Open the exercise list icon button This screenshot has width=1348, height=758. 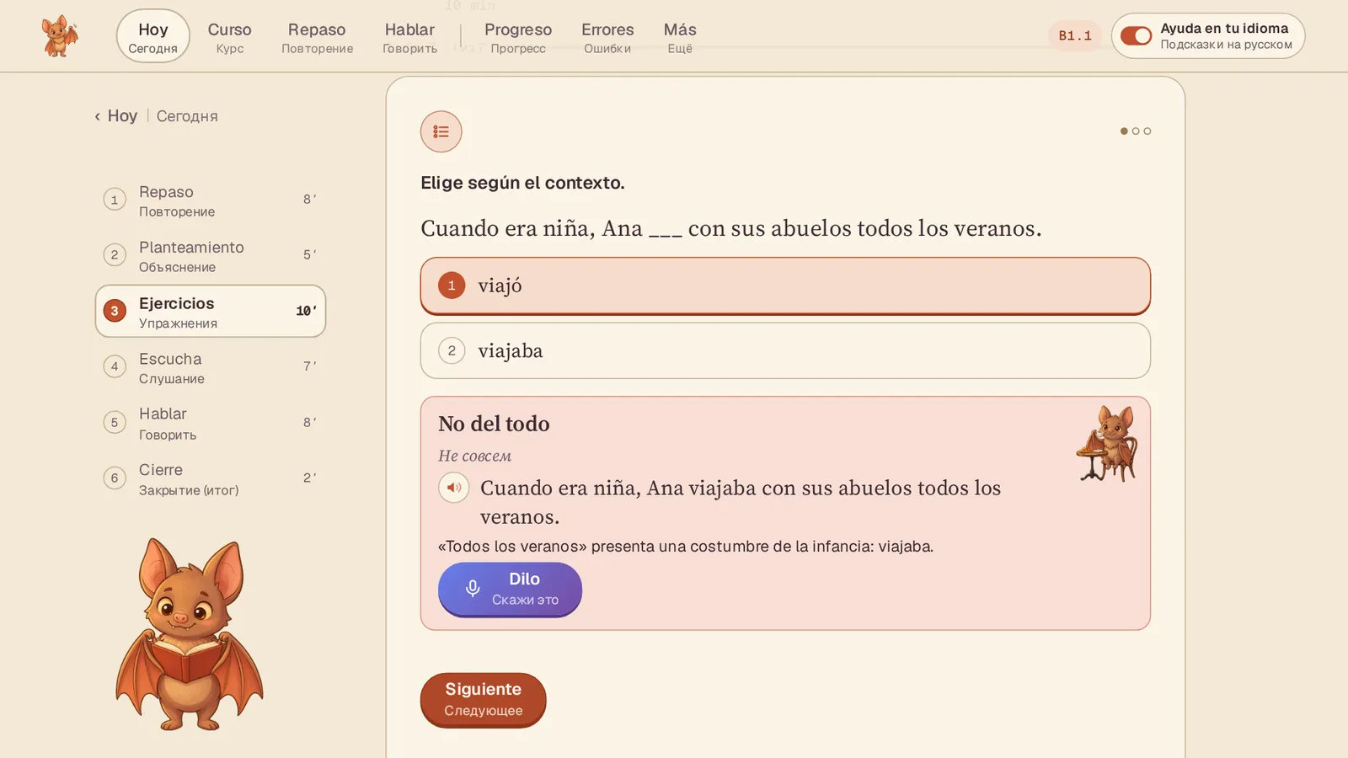(x=441, y=131)
